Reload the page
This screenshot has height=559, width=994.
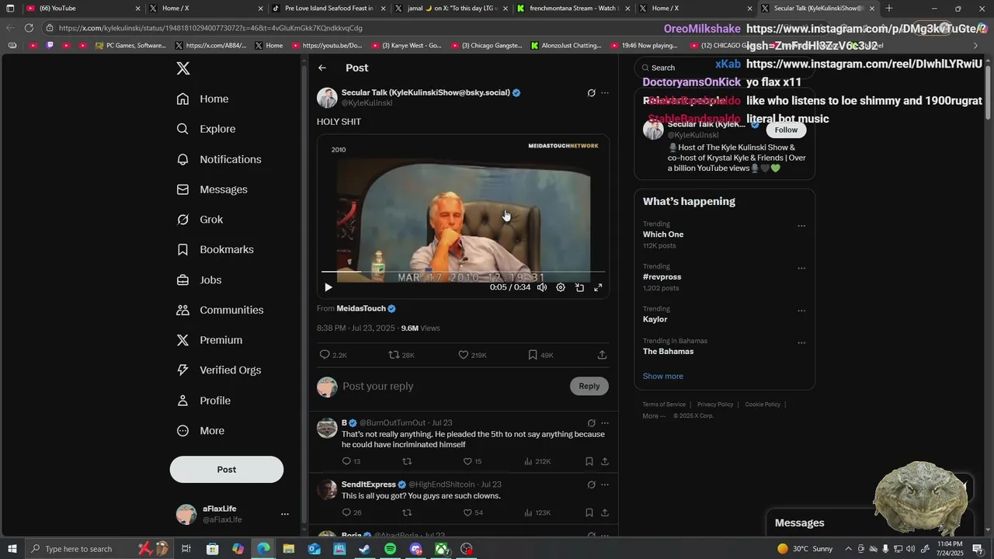tap(29, 28)
